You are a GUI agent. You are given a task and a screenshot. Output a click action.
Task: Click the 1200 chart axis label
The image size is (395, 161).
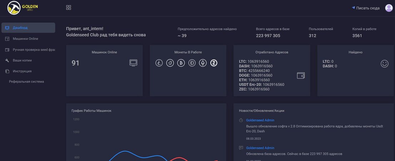click(x=76, y=119)
